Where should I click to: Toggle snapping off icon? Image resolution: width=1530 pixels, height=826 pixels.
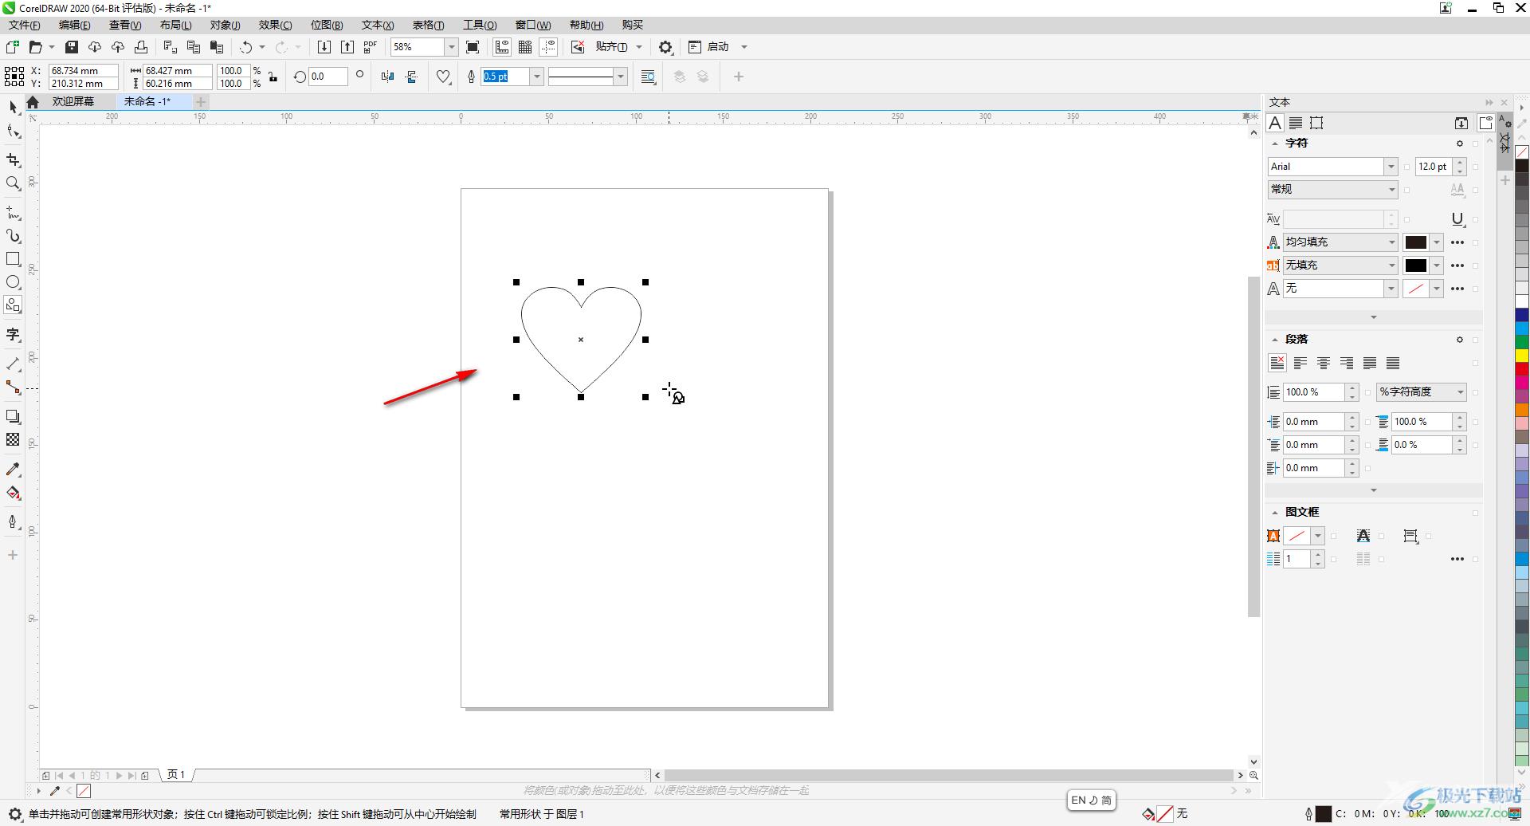click(x=578, y=47)
